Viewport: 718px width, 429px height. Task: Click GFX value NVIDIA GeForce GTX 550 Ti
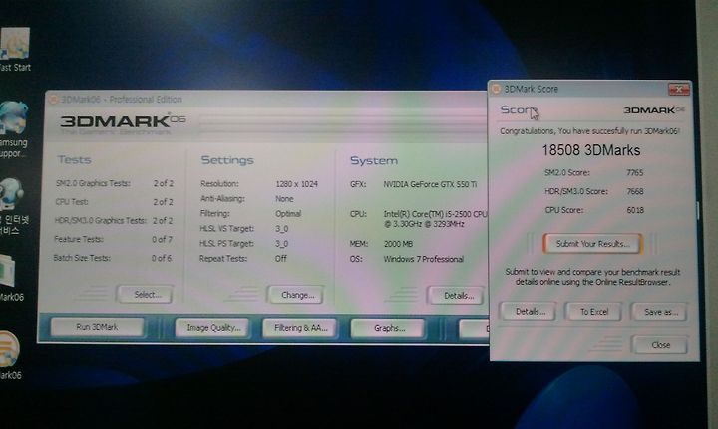[430, 184]
